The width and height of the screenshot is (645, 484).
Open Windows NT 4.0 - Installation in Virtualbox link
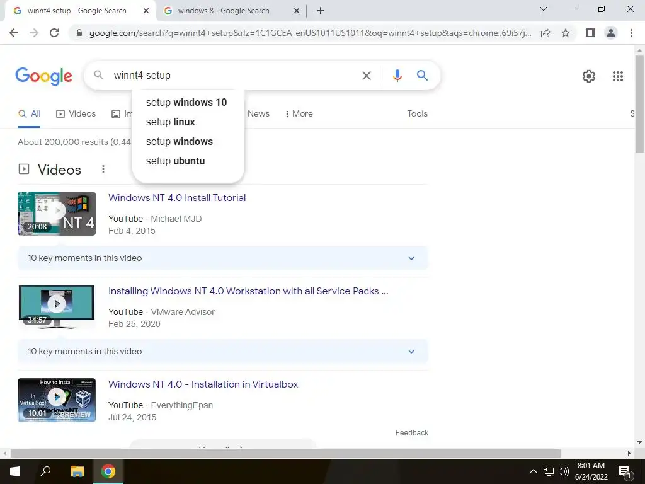[x=203, y=384]
